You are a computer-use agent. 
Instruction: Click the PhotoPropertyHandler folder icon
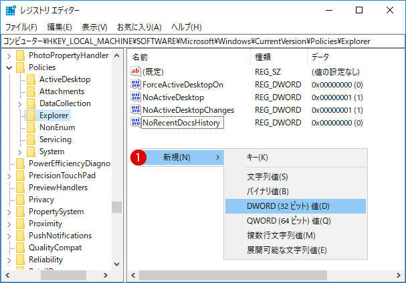coord(20,55)
